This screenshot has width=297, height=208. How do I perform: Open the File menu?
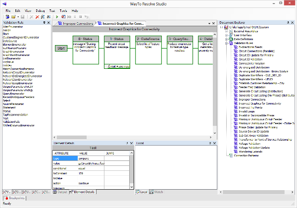pos(8,10)
